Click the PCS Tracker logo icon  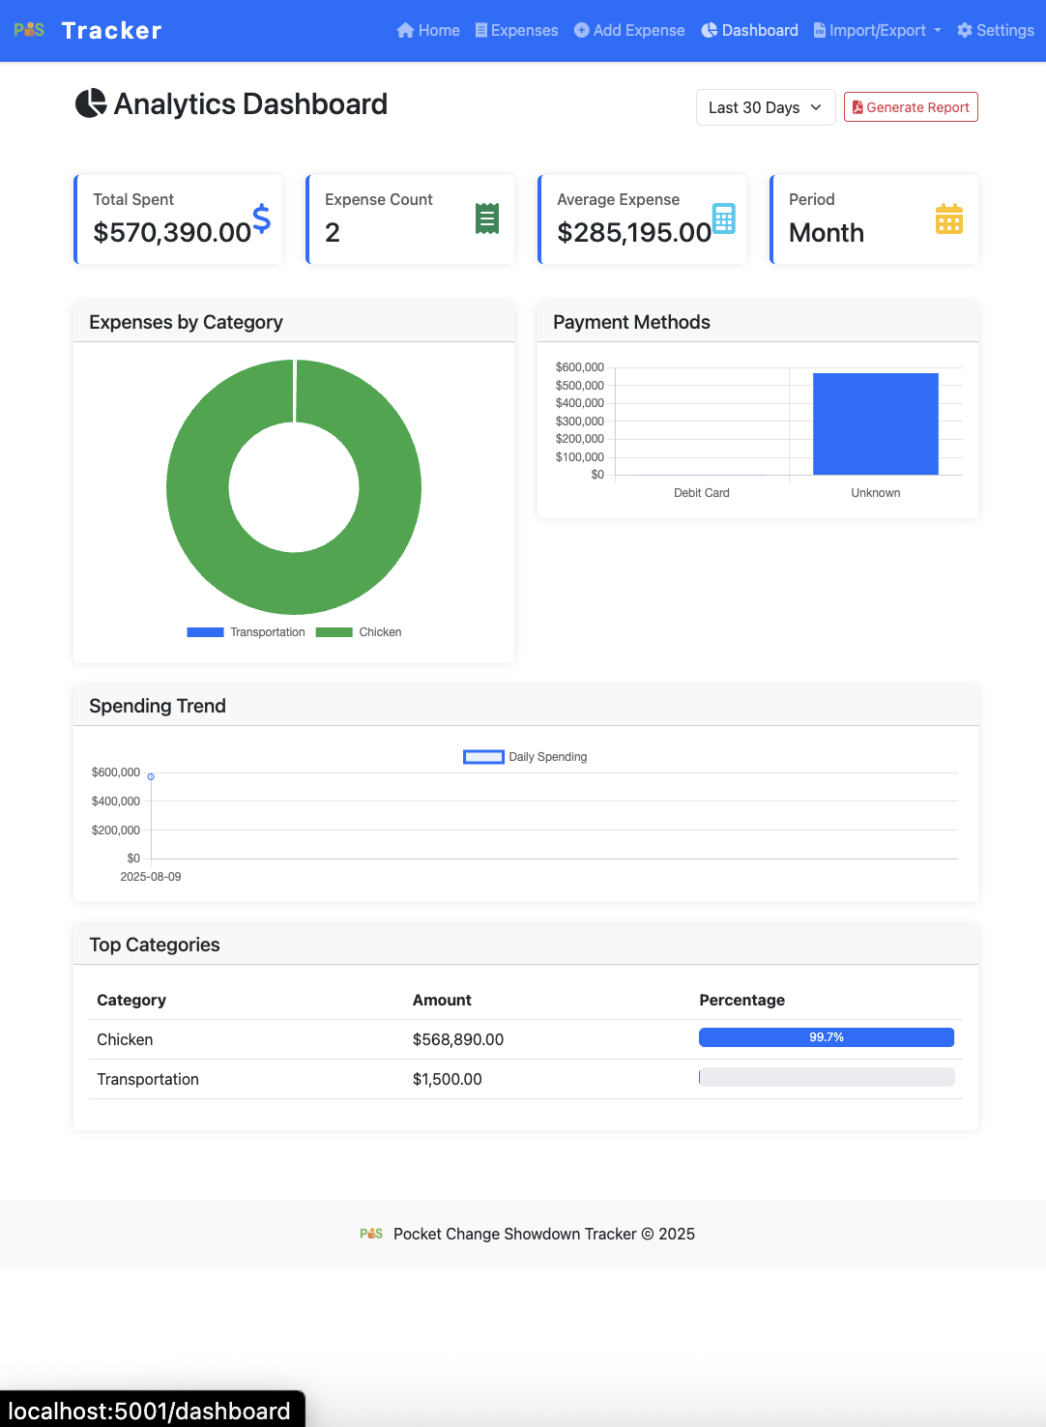(x=29, y=30)
